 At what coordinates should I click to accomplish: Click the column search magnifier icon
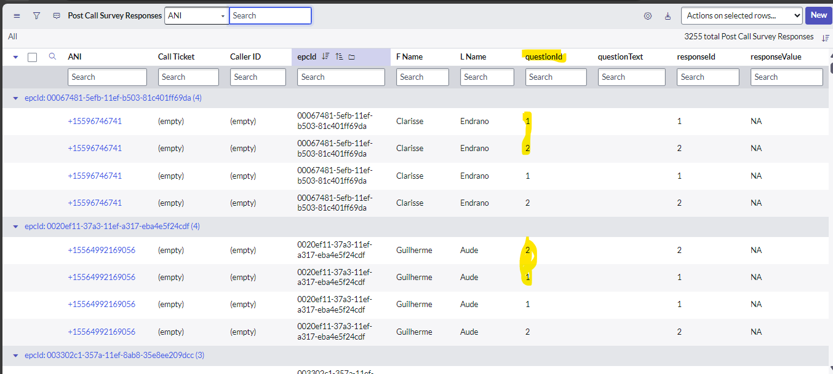(52, 56)
